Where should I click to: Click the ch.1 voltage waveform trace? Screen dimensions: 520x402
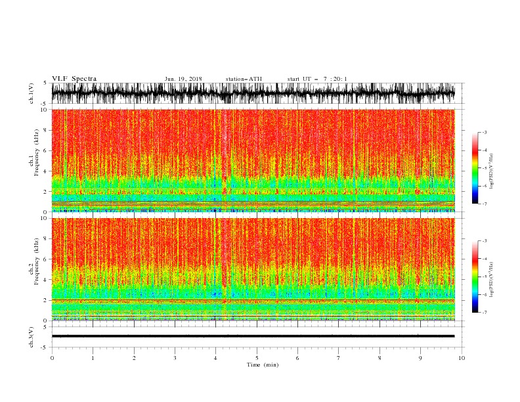[253, 93]
